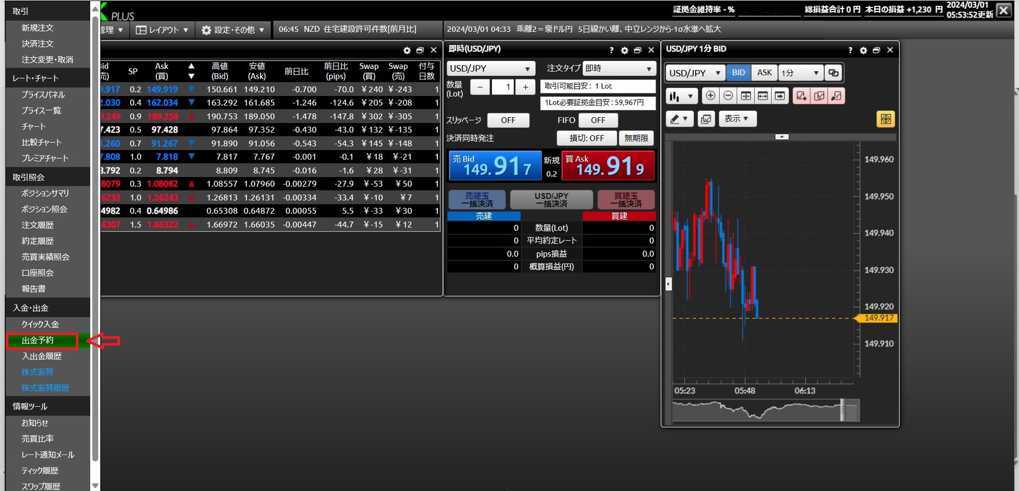The height and width of the screenshot is (491, 1019).
Task: Toggle the スリッページ OFF switch
Action: click(x=508, y=120)
